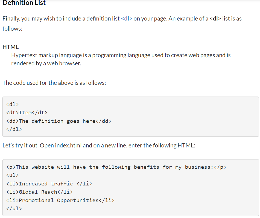Click the '<p>This website will have' code line
The image size is (260, 218).
(116, 167)
